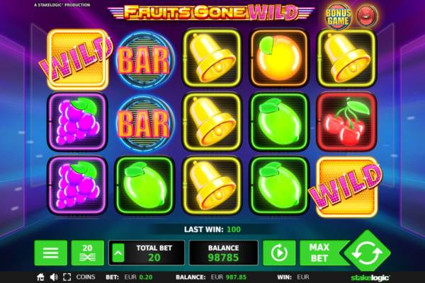
Task: Click the Fruits Gone Wild title logo
Action: click(211, 12)
